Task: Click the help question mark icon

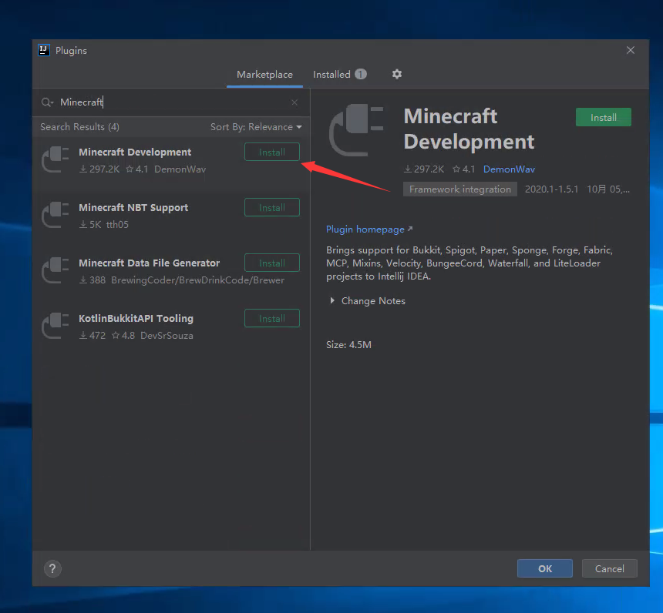Action: pyautogui.click(x=52, y=568)
